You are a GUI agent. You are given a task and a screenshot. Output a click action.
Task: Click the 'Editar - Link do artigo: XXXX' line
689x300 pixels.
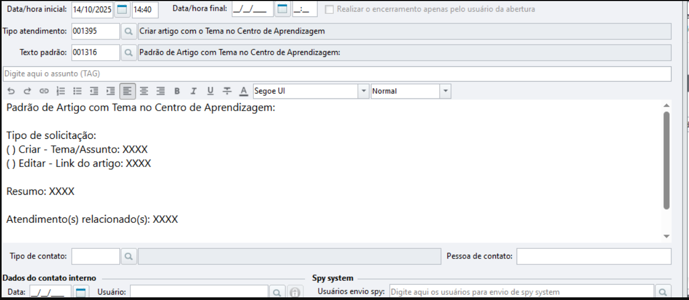pos(79,163)
